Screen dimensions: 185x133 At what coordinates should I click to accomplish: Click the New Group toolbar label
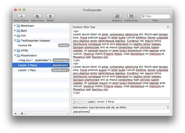pyautogui.click(x=37, y=21)
